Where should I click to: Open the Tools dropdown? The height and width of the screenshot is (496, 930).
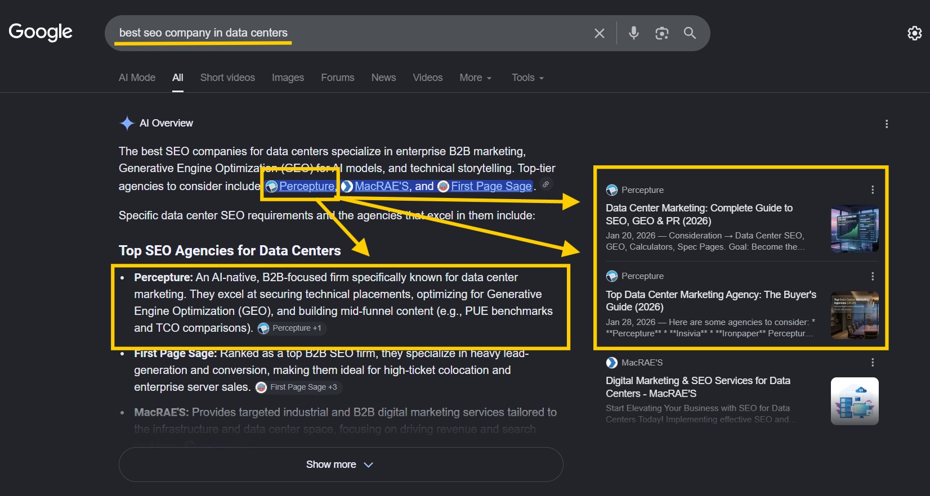527,78
